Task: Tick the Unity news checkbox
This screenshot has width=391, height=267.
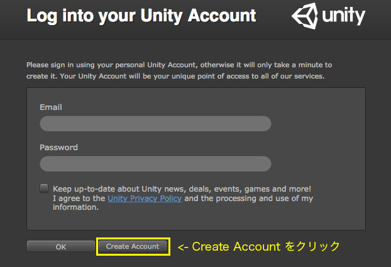Action: [44, 188]
